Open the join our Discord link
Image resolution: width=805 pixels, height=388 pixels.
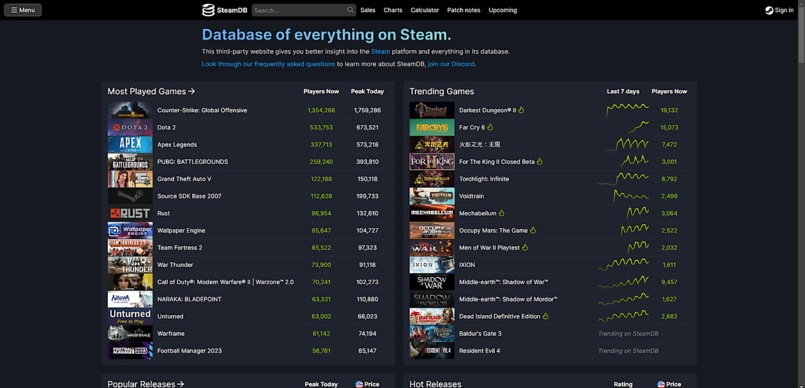click(x=451, y=64)
